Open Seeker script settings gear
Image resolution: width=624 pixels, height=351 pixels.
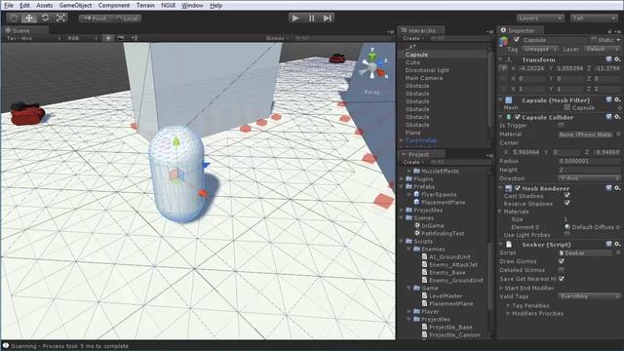(617, 244)
